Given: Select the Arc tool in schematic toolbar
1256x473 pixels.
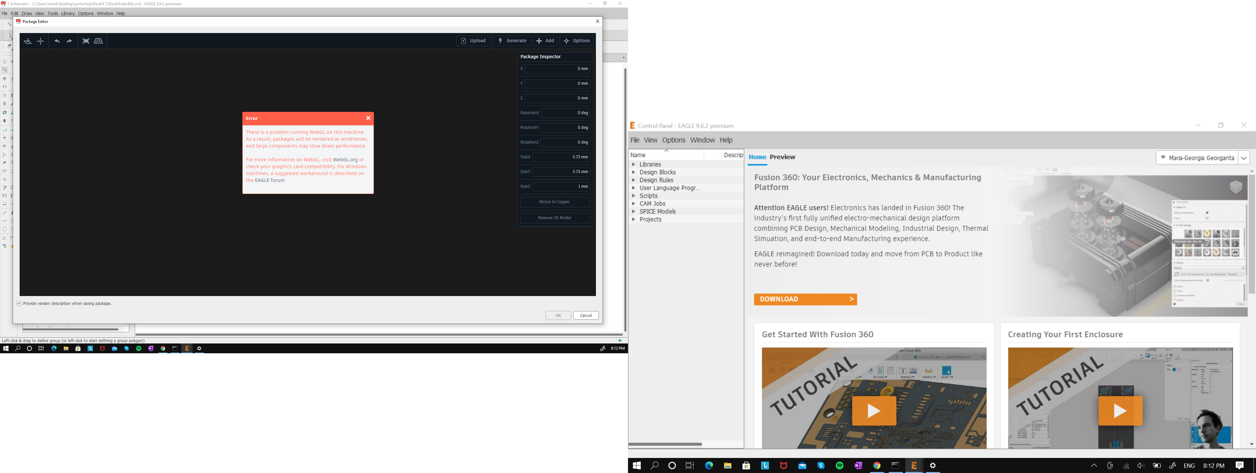Looking at the screenshot, I should tap(4, 221).
